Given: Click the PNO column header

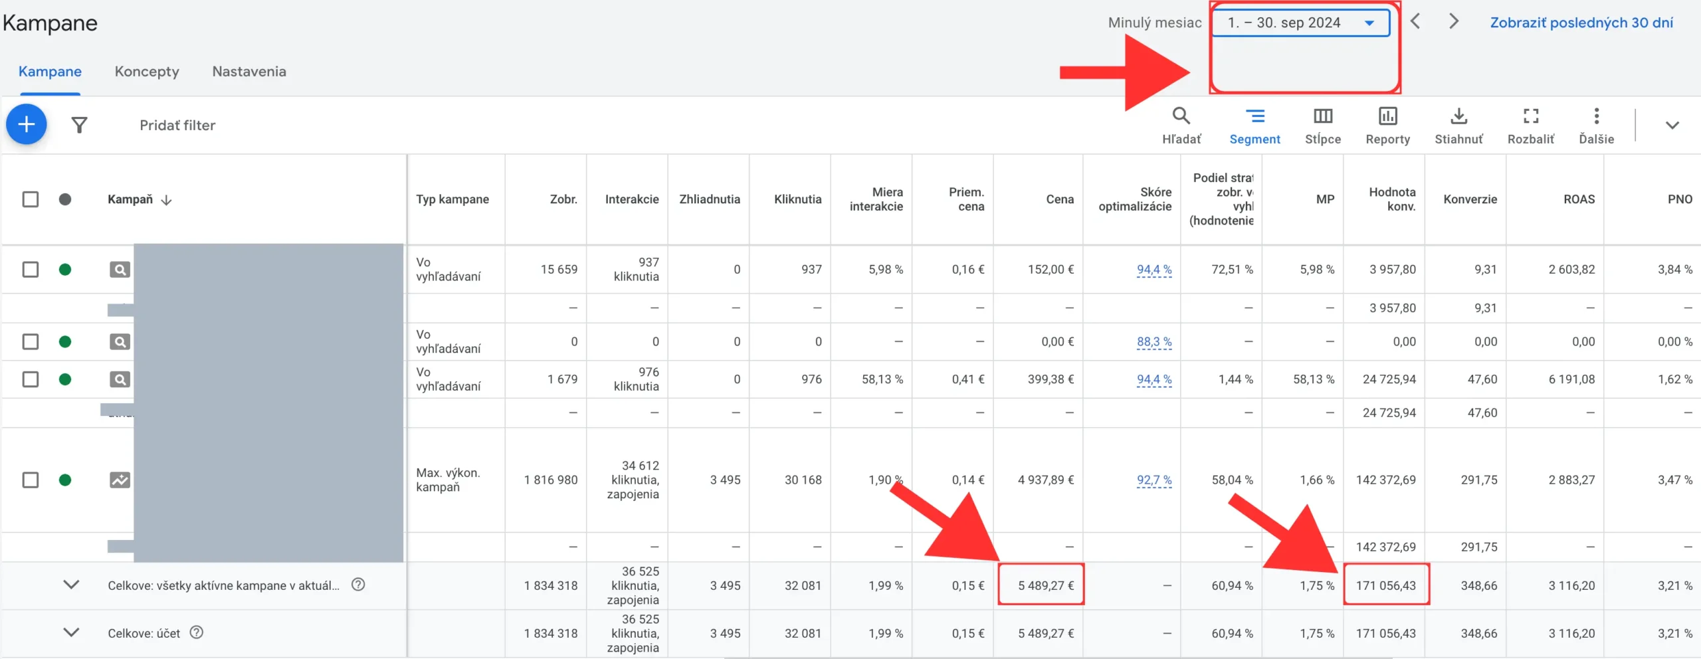Looking at the screenshot, I should [x=1680, y=199].
